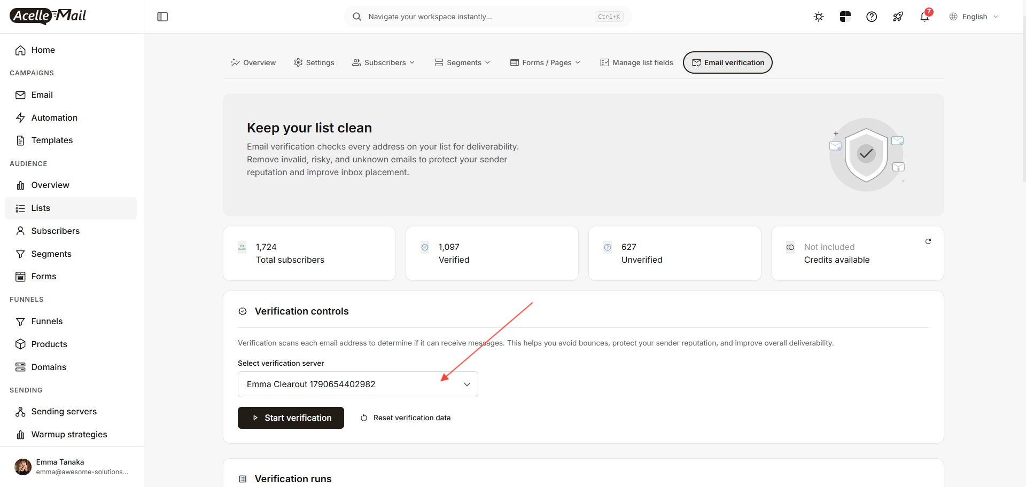
Task: Open Sending servers in sidebar
Action: (x=71, y=411)
